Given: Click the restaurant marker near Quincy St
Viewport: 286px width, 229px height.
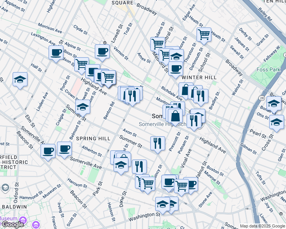Looking at the screenshot, I should [x=139, y=166].
